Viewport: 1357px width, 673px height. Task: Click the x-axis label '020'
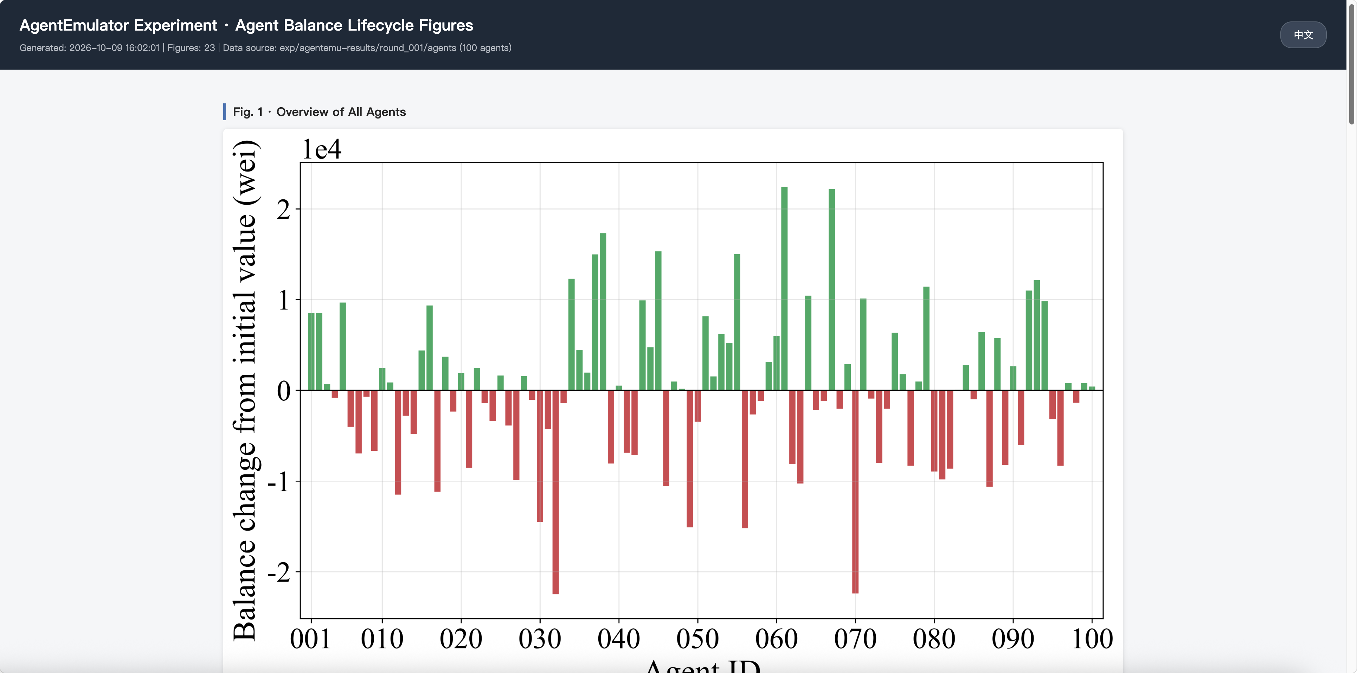coord(461,639)
